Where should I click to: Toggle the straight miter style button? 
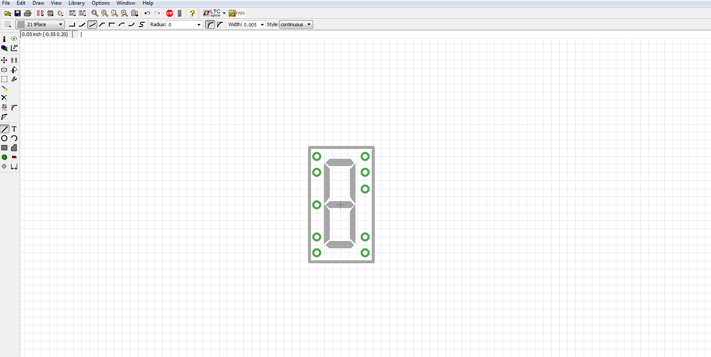pyautogui.click(x=220, y=24)
